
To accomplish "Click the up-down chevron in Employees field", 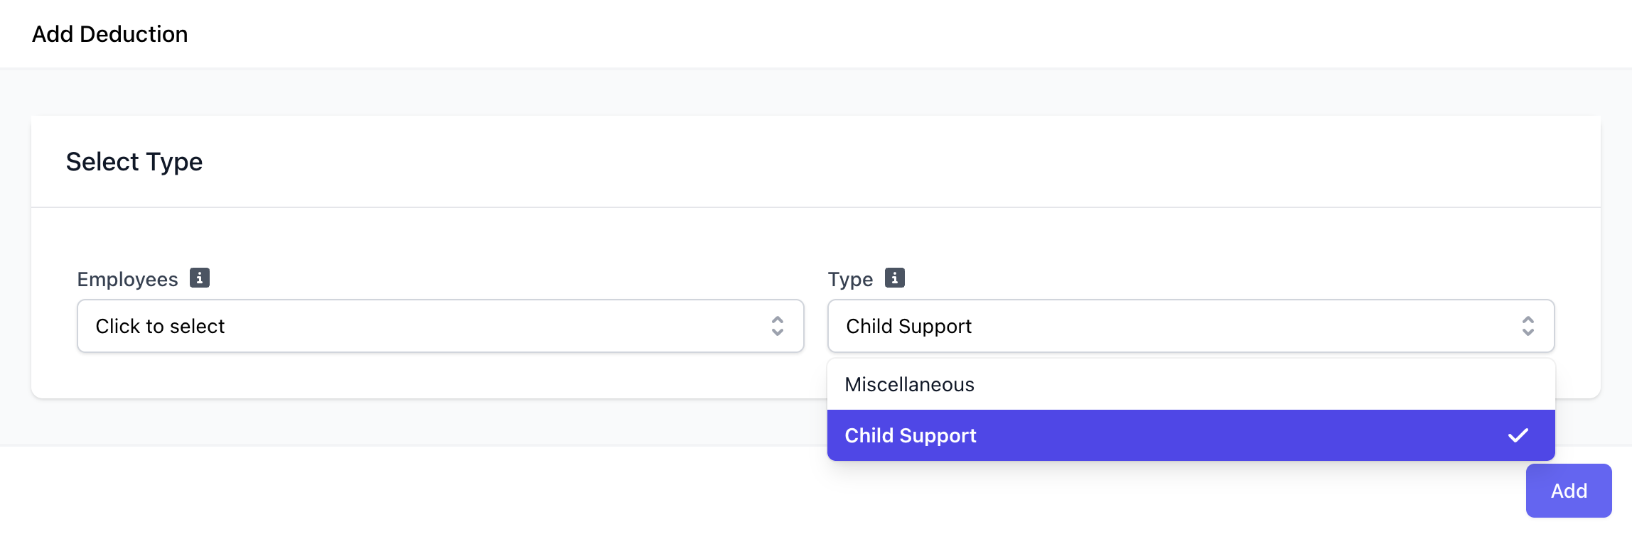I will point(778,326).
